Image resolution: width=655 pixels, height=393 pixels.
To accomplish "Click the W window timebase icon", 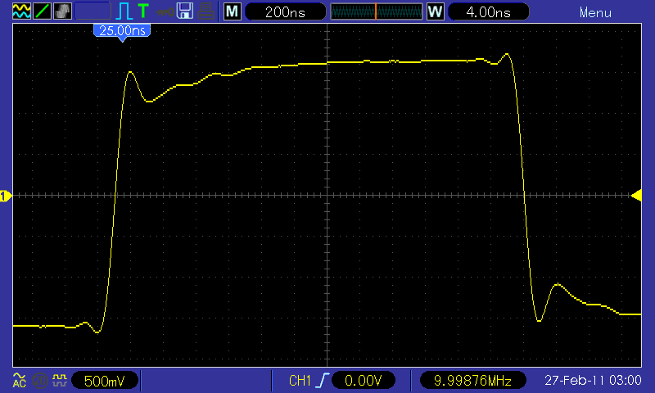I will tap(435, 11).
